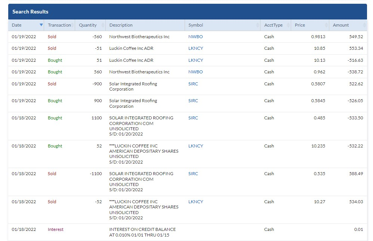This screenshot has height=241, width=373.
Task: Open SIRC link in the -1100 sold row
Action: [193, 174]
